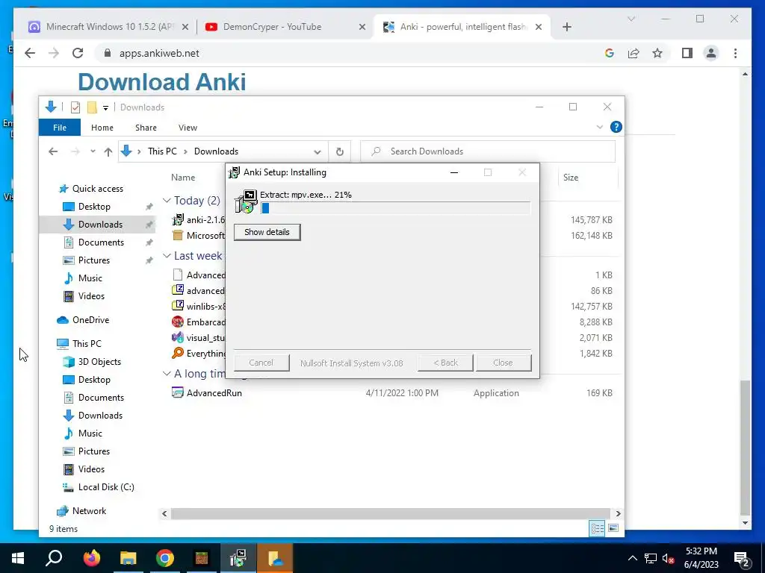This screenshot has height=573, width=765.
Task: Open the Home ribbon tab
Action: pos(102,128)
